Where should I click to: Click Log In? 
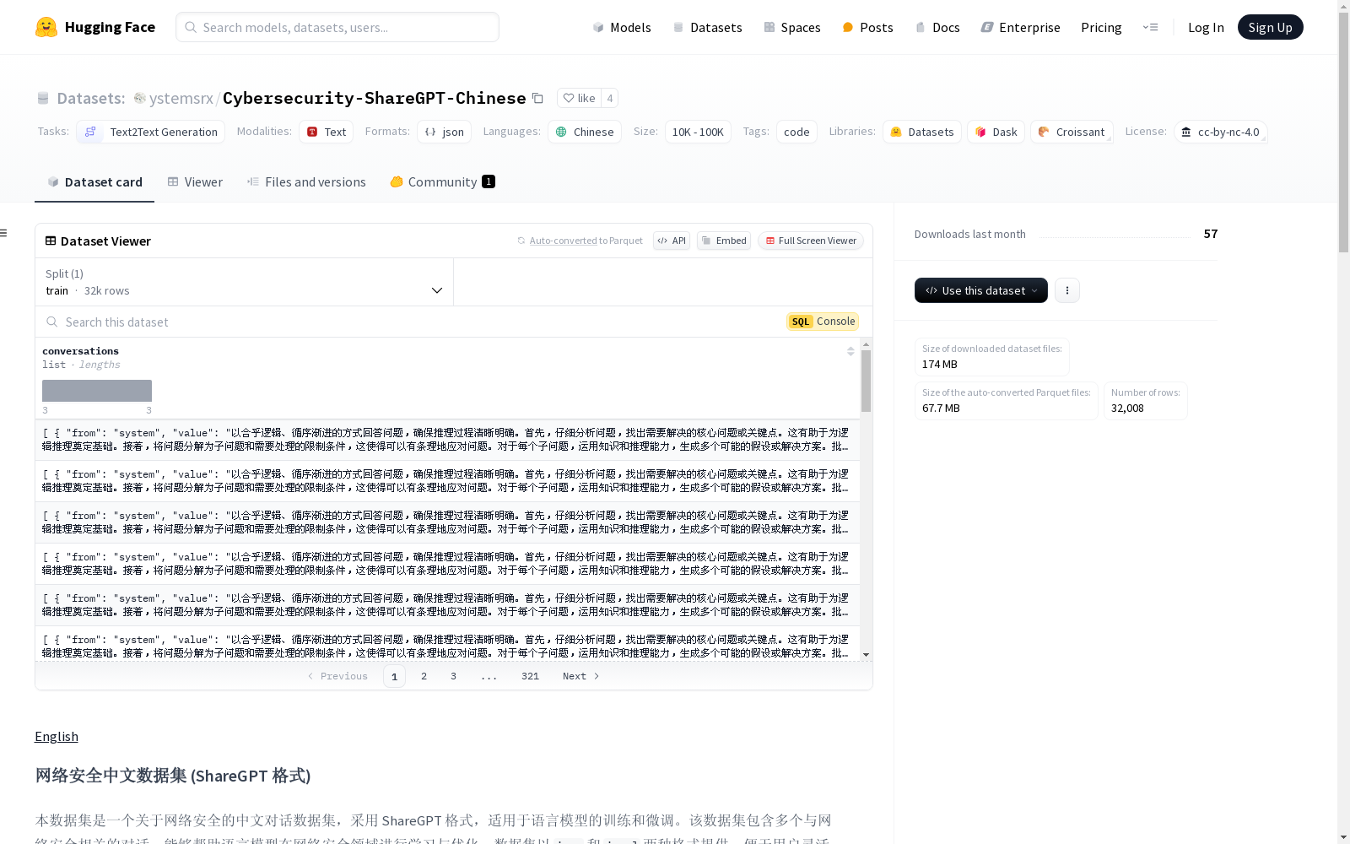pyautogui.click(x=1206, y=27)
